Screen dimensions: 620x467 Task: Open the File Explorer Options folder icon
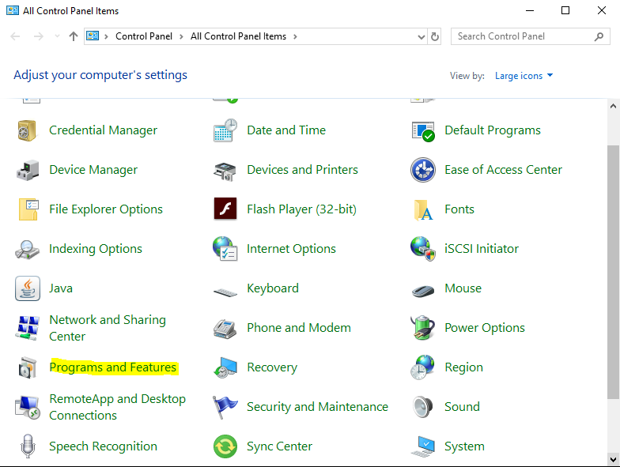pos(28,209)
